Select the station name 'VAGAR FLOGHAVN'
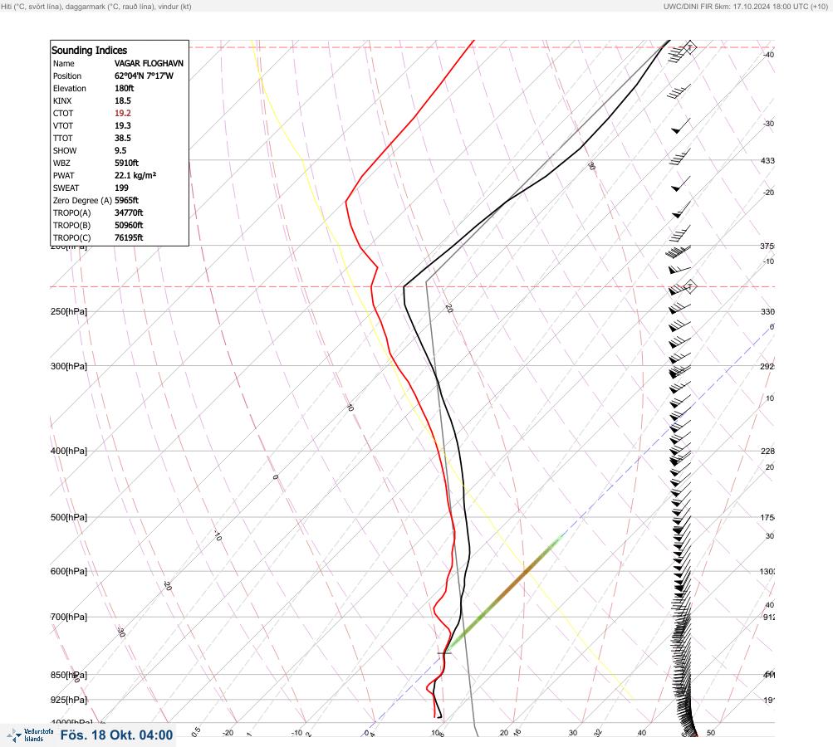The height and width of the screenshot is (747, 833). (149, 63)
